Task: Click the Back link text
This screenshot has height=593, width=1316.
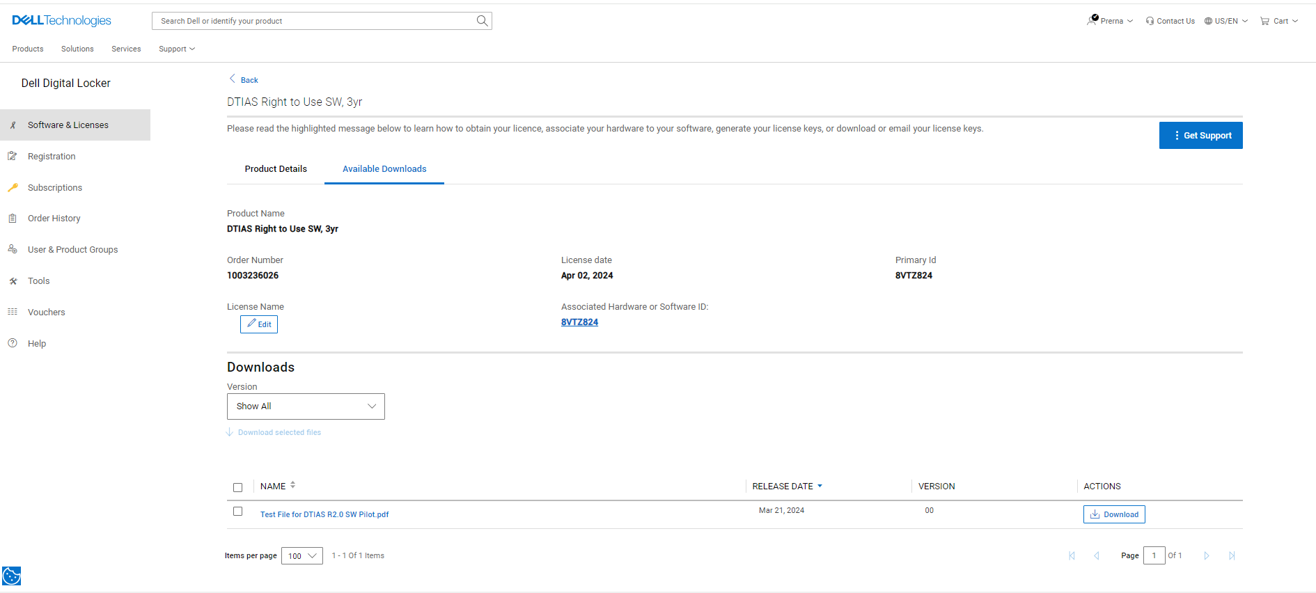Action: coord(249,80)
